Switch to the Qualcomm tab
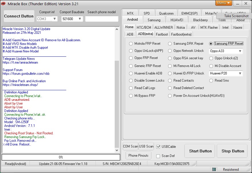Screen dimensions: 252x173 [x=166, y=13]
